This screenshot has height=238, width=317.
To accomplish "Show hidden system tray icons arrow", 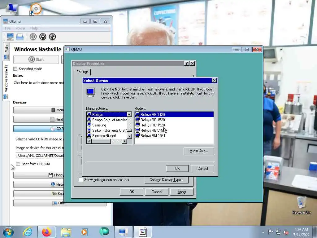I will 263,232.
